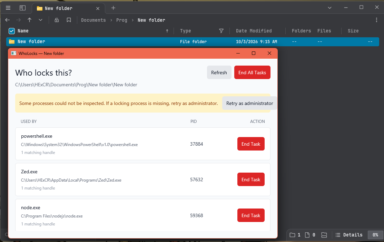Viewport: 384px width, 242px height.
Task: Expand the chevron after Documents breadcrumb
Action: pos(111,20)
